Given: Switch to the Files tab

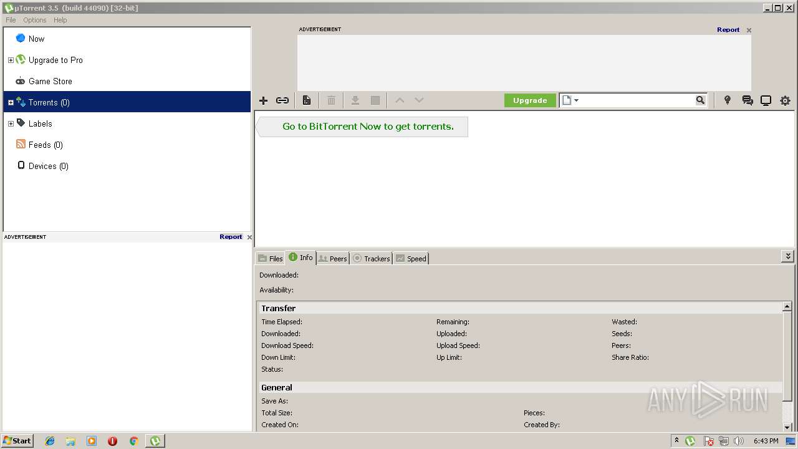Looking at the screenshot, I should (271, 258).
